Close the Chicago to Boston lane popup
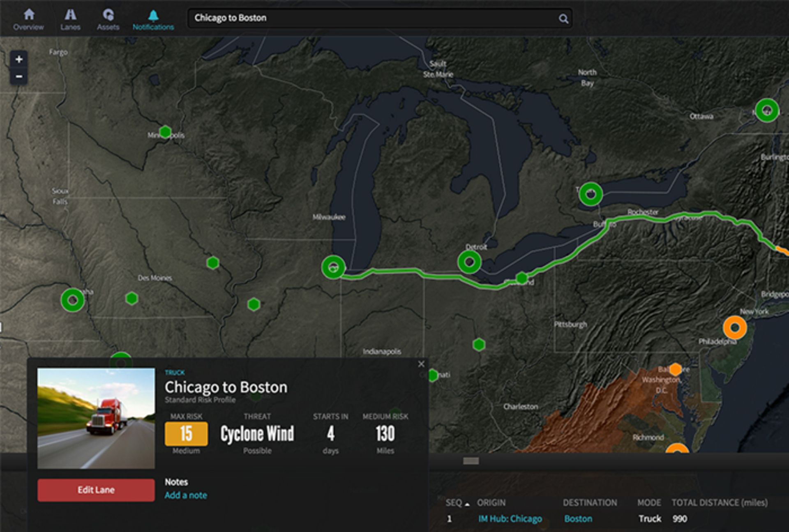 coord(421,364)
